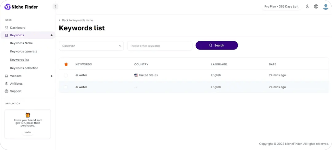Select Keywords collection menu item
Screen dimensions: 332x150
(24, 68)
